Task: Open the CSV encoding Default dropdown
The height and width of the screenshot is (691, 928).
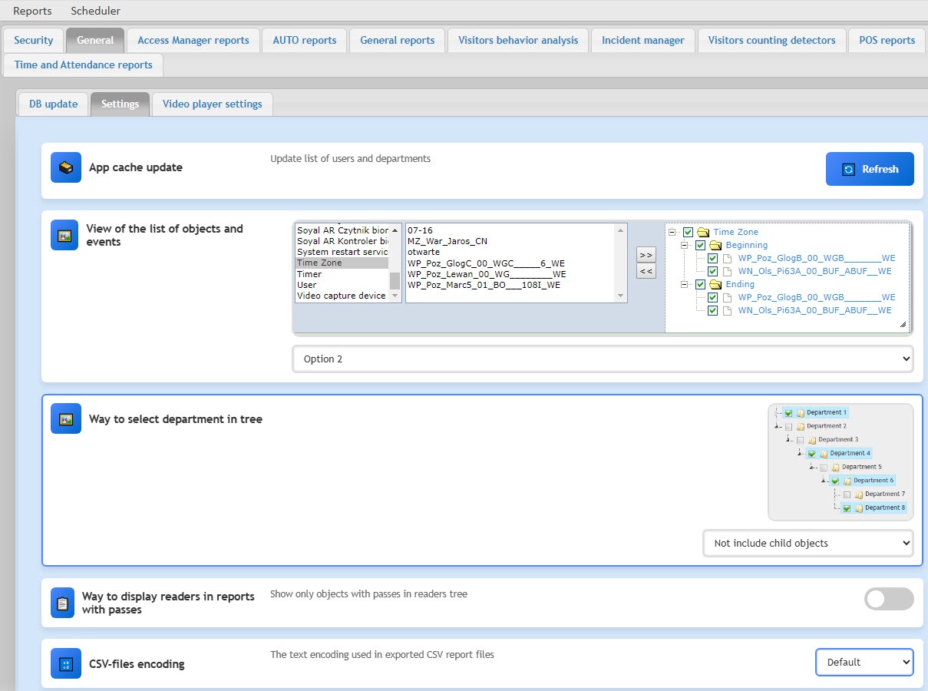Action: tap(864, 662)
